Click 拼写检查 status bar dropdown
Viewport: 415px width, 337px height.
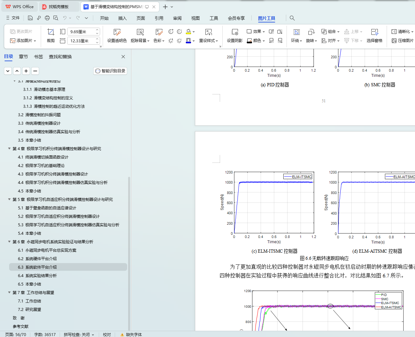pyautogui.click(x=79, y=334)
